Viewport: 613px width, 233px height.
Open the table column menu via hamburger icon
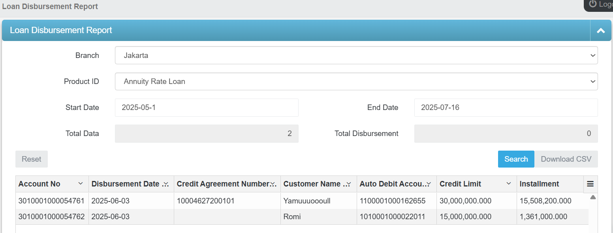coord(590,184)
